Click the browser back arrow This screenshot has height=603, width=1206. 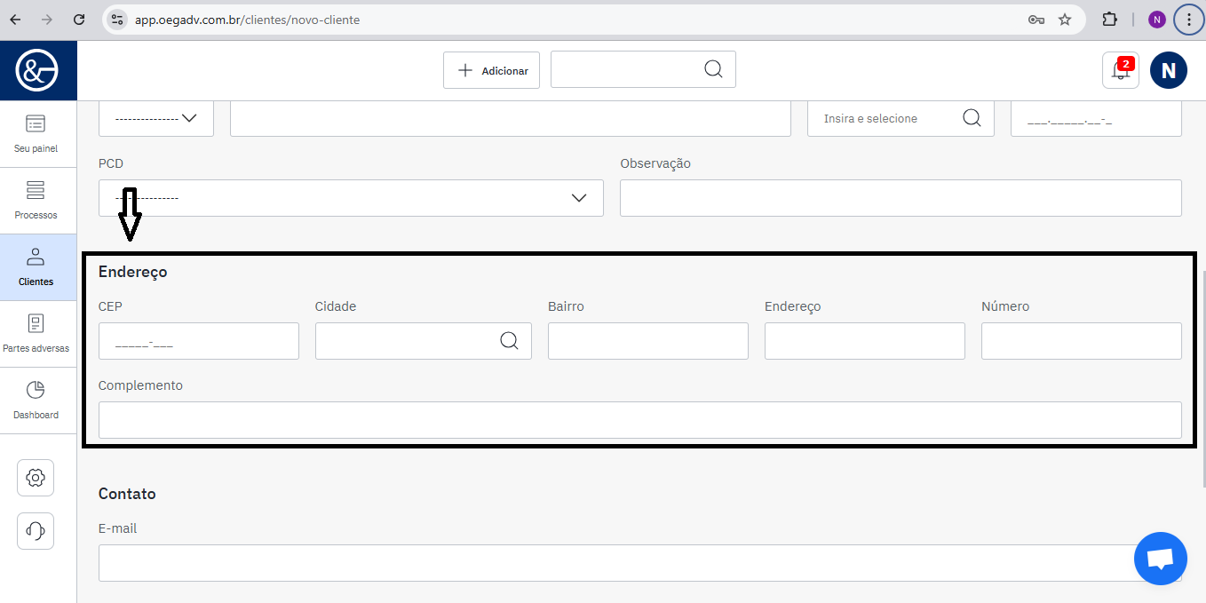pyautogui.click(x=15, y=20)
